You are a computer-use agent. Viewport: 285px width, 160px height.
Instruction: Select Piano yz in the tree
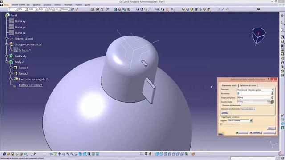coord(20,27)
